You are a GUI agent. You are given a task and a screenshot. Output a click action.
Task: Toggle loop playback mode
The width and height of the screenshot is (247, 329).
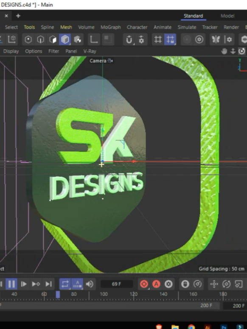(65, 284)
